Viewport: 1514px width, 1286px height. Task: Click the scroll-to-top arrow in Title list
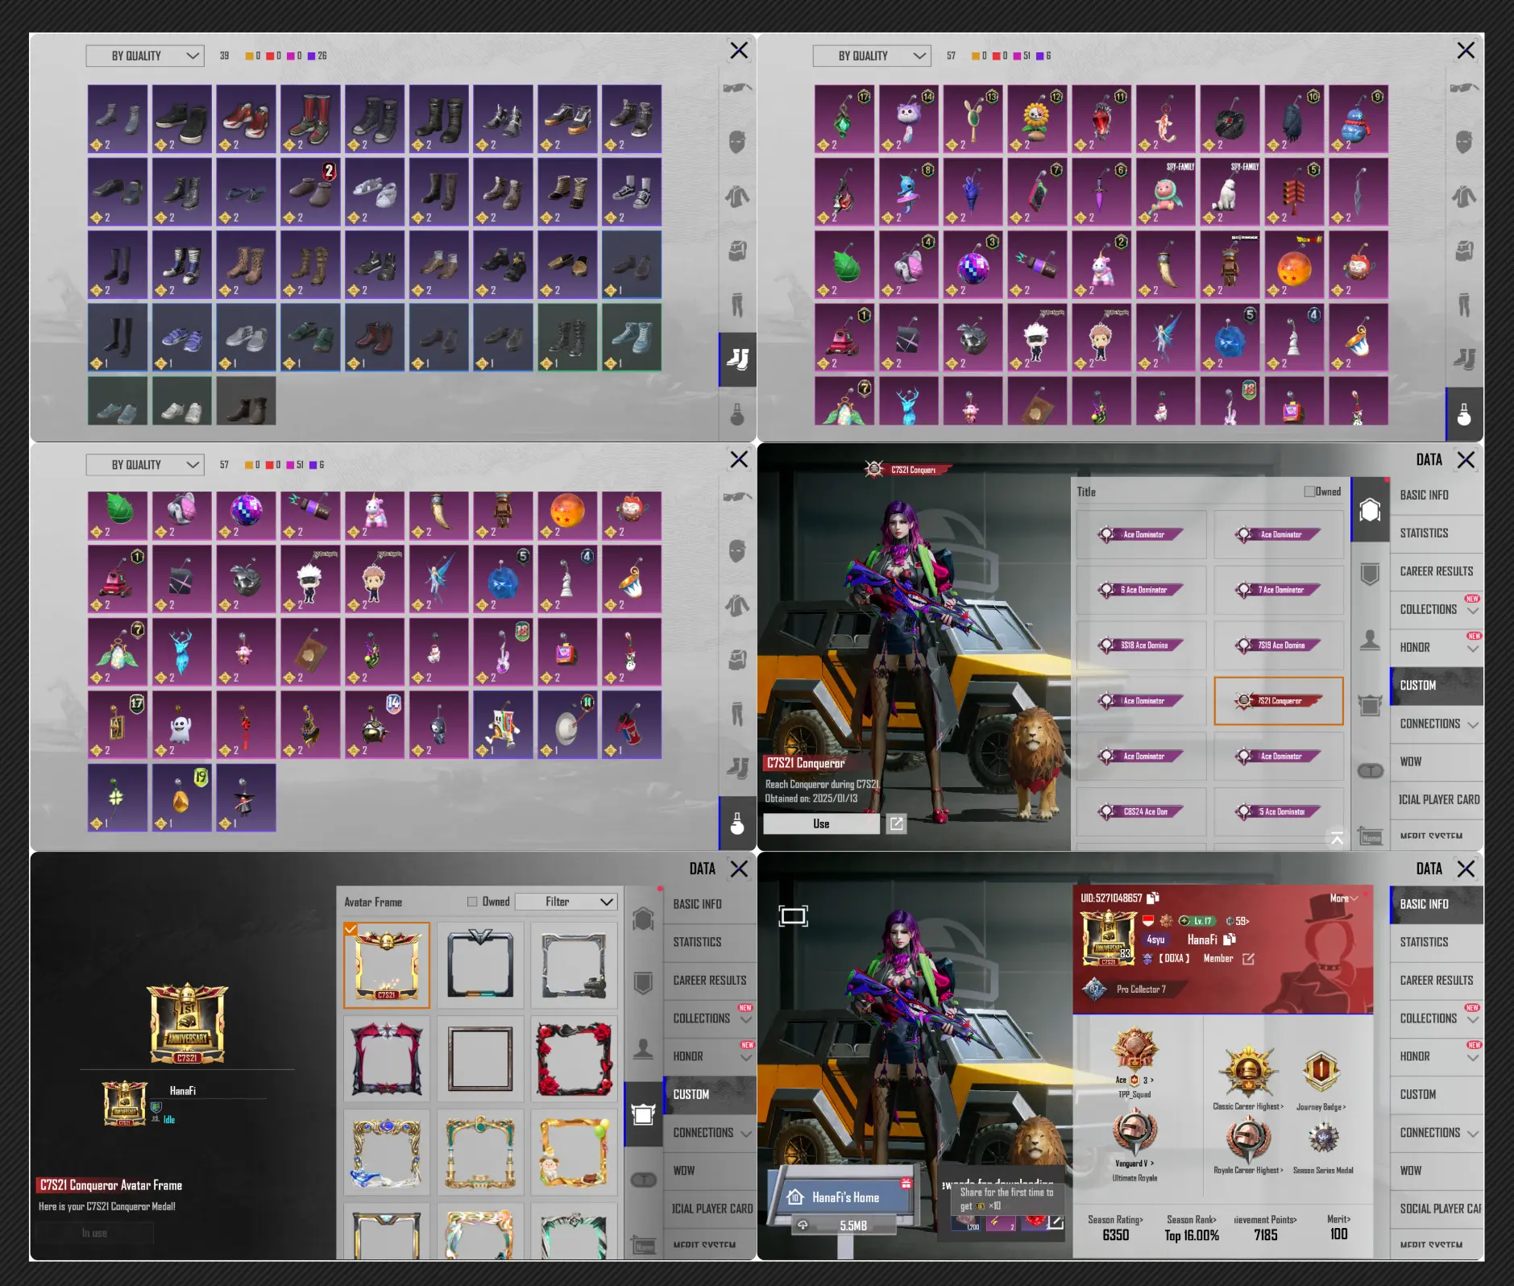coord(1337,838)
